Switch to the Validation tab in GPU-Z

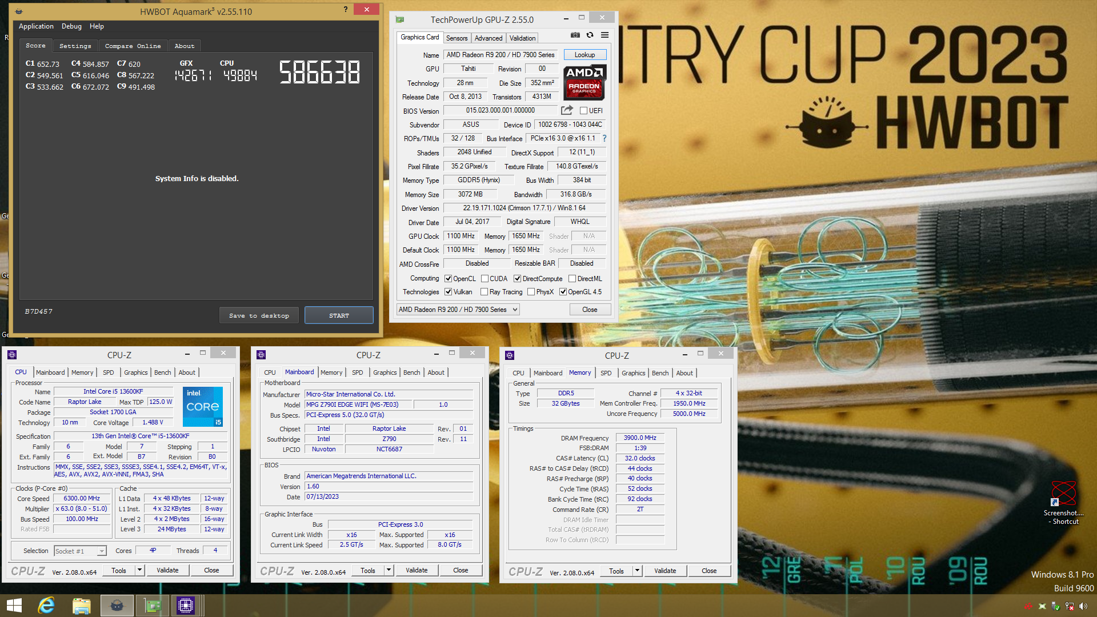click(x=522, y=38)
